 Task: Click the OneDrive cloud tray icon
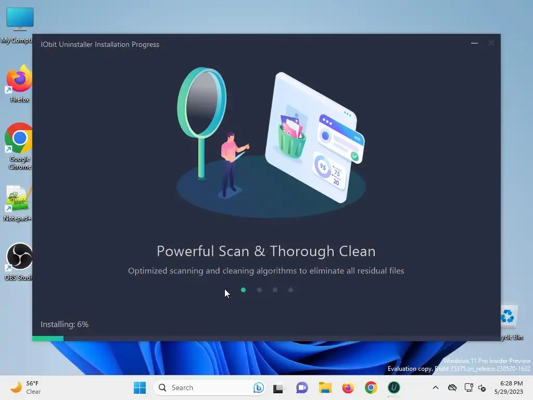452,387
